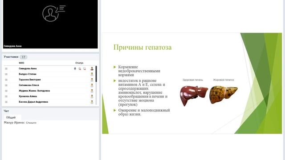
Task: Click the Здоровая печень caption
Action: 193,80
